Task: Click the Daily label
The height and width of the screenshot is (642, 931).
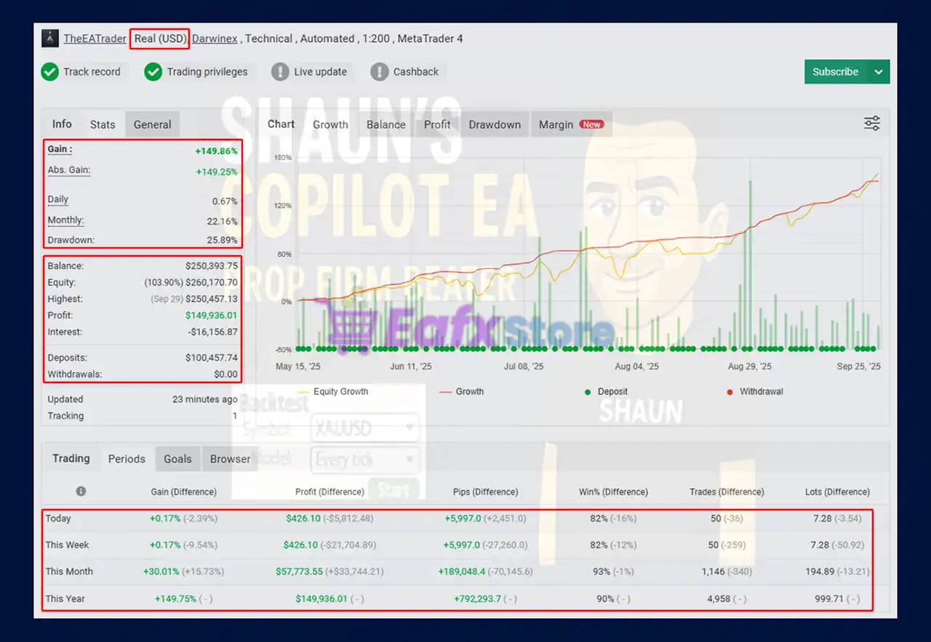Action: 58,199
